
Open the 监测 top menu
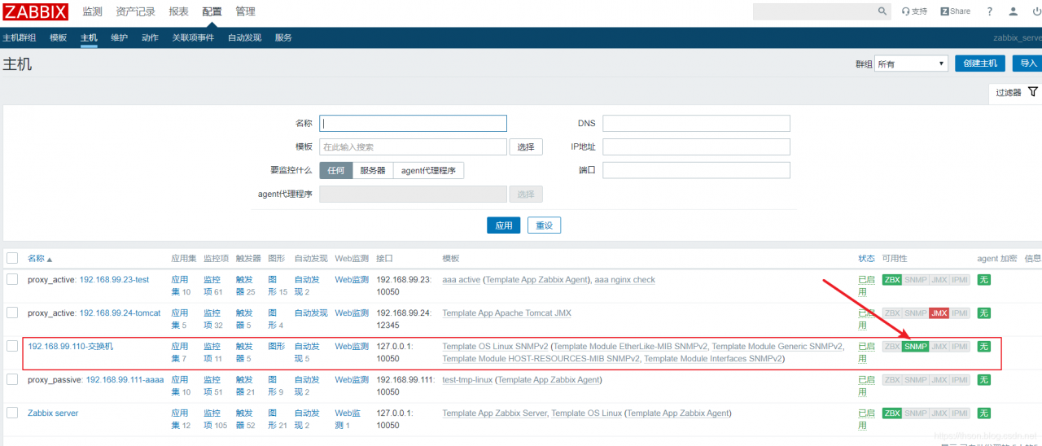tap(92, 11)
